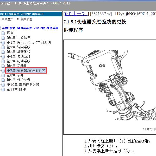
Task: Click the 返回上一页 link
Action: point(76,14)
